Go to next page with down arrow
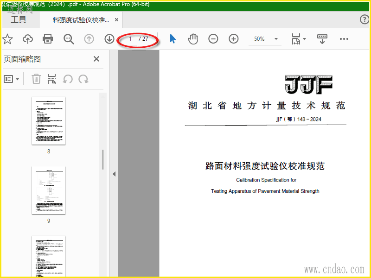The image size is (371, 278). [x=109, y=39]
